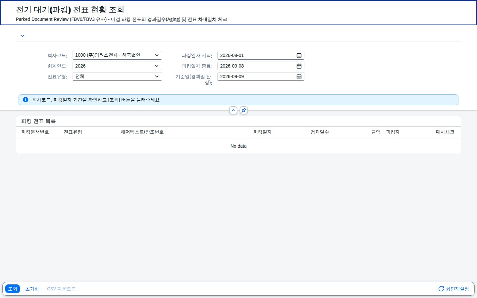Click the 화면재설정 button
This screenshot has height=298, width=477.
coord(454,289)
